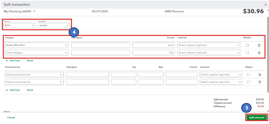Choose a product/service in the first row

click(34, 74)
